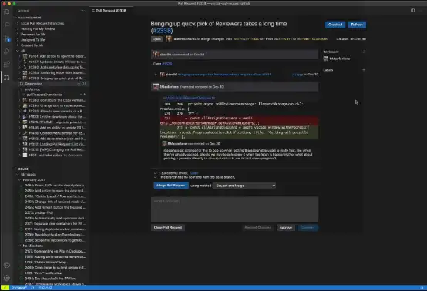Open commit link by alexr00

point(224,75)
